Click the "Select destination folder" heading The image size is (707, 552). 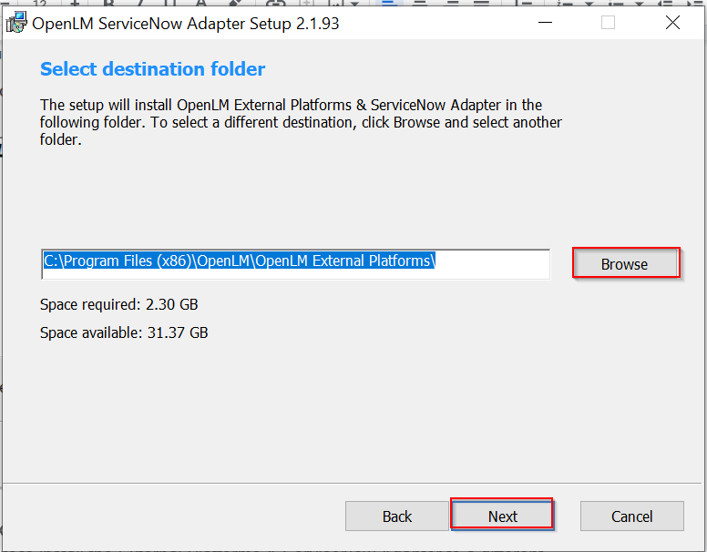(x=153, y=69)
